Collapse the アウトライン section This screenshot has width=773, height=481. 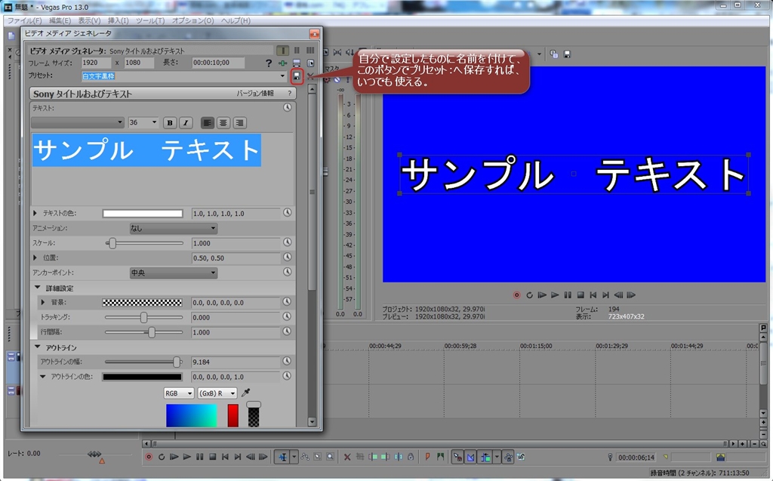pyautogui.click(x=38, y=347)
